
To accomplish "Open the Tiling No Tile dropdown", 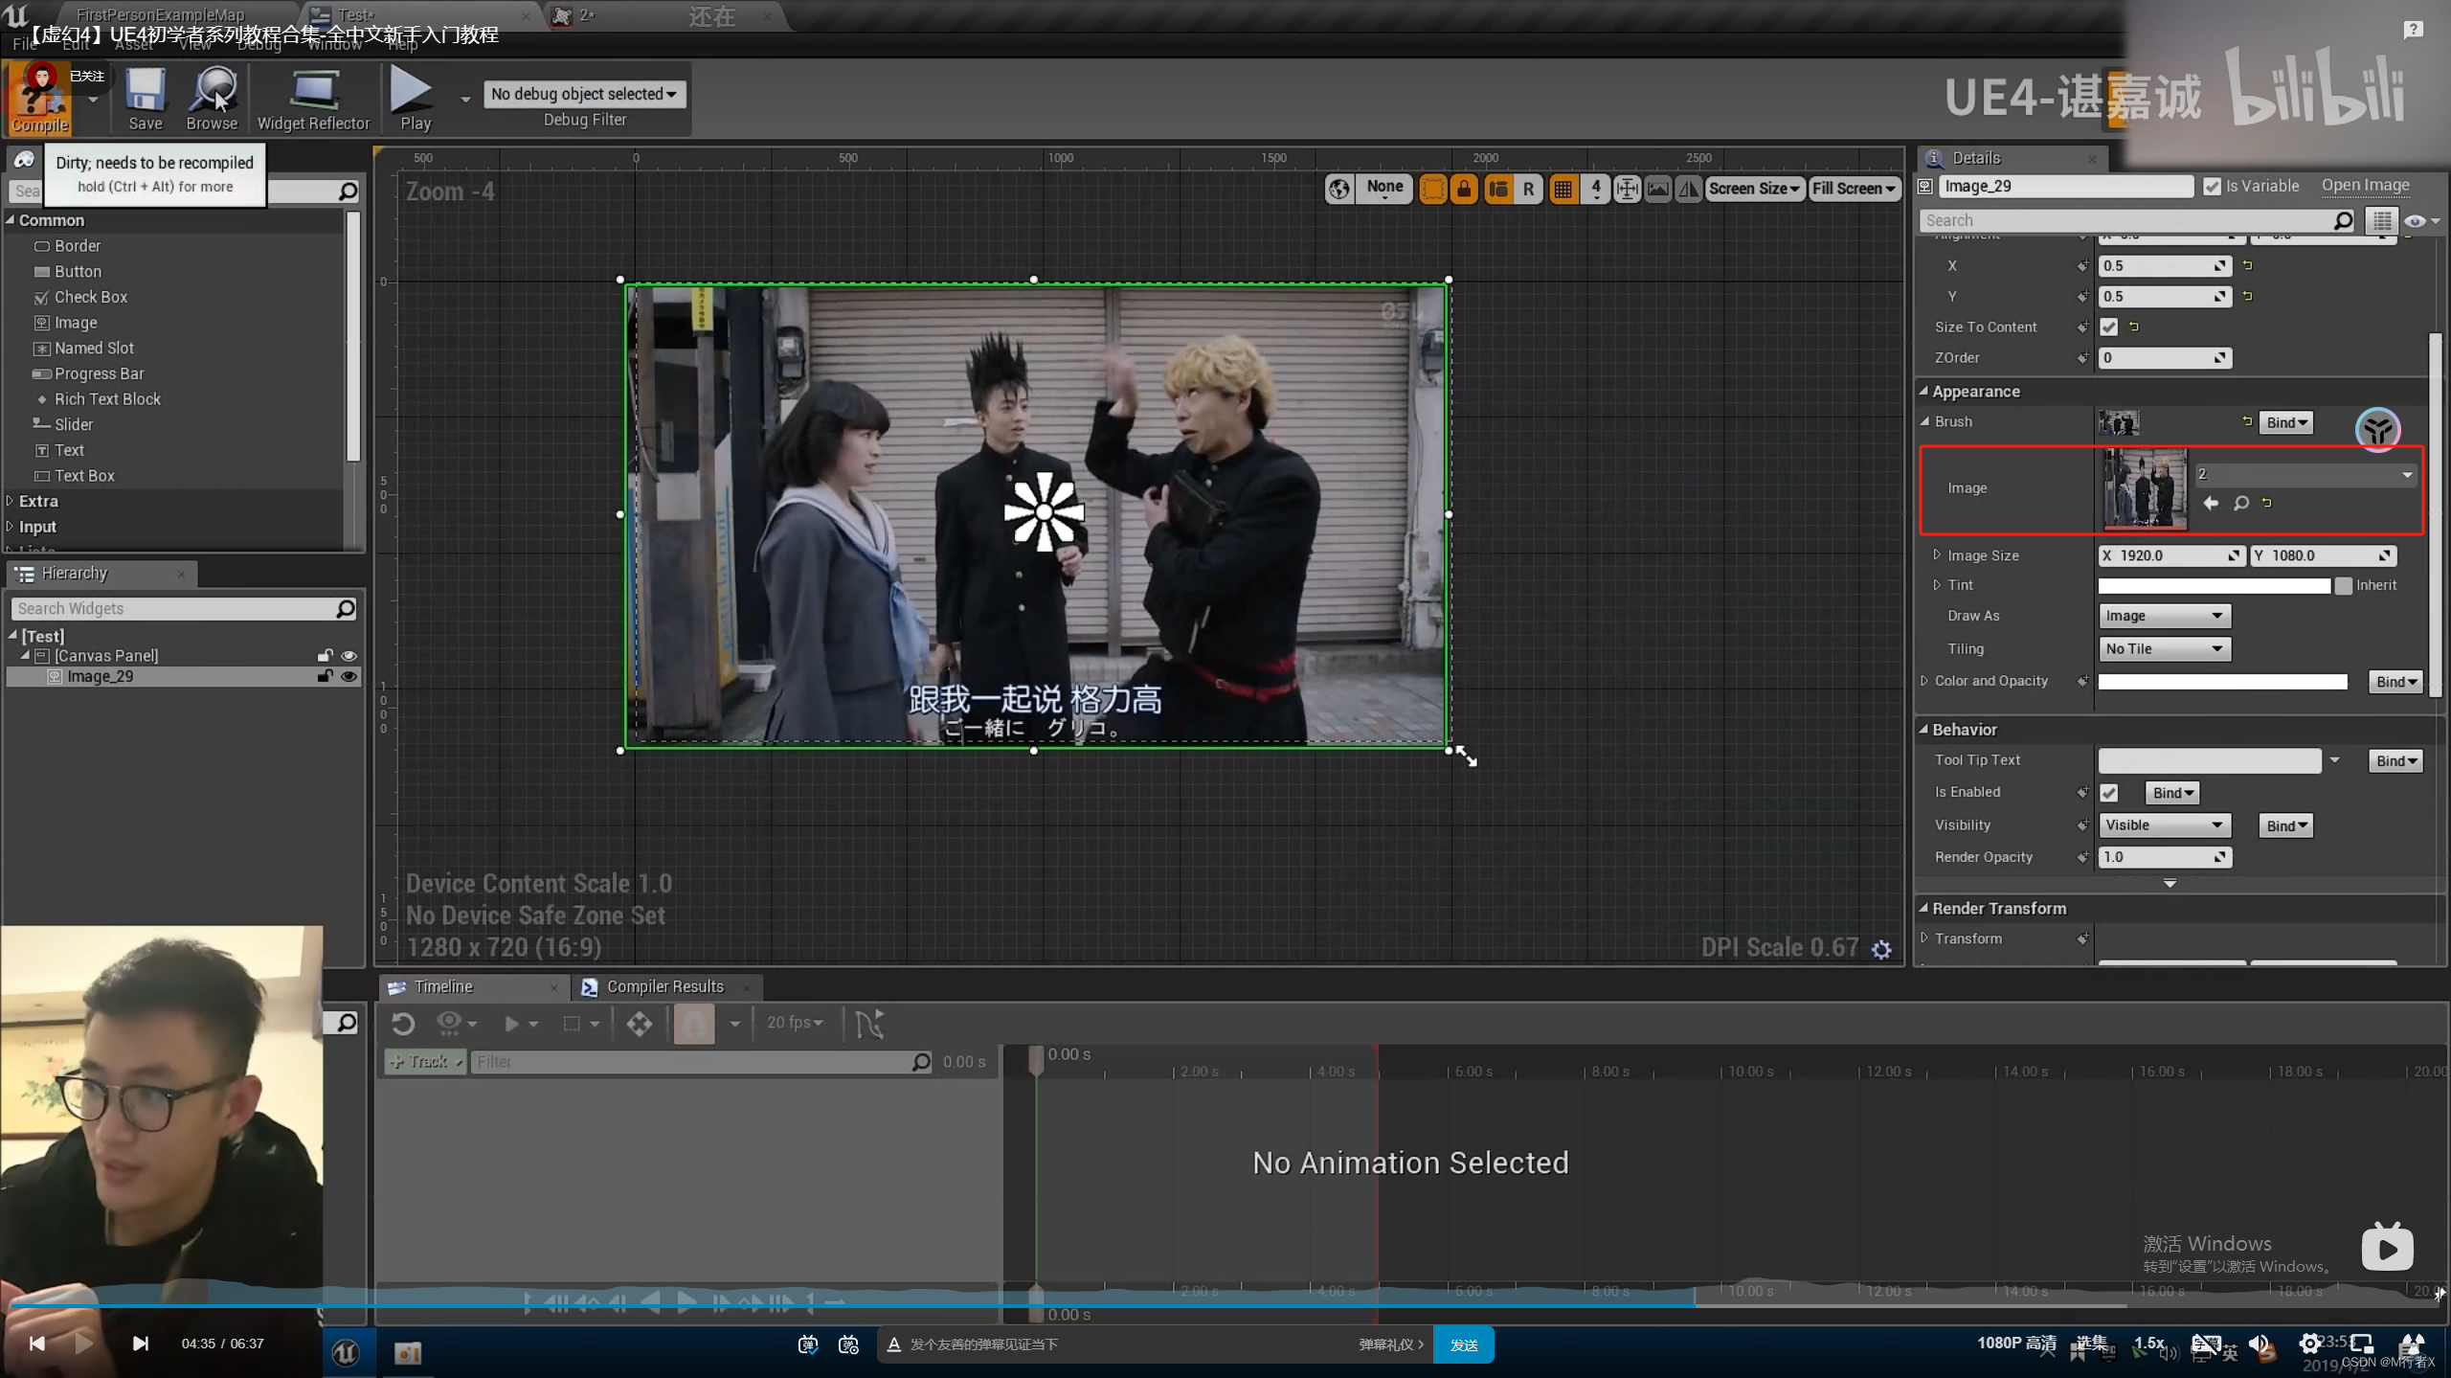I will pyautogui.click(x=2164, y=649).
